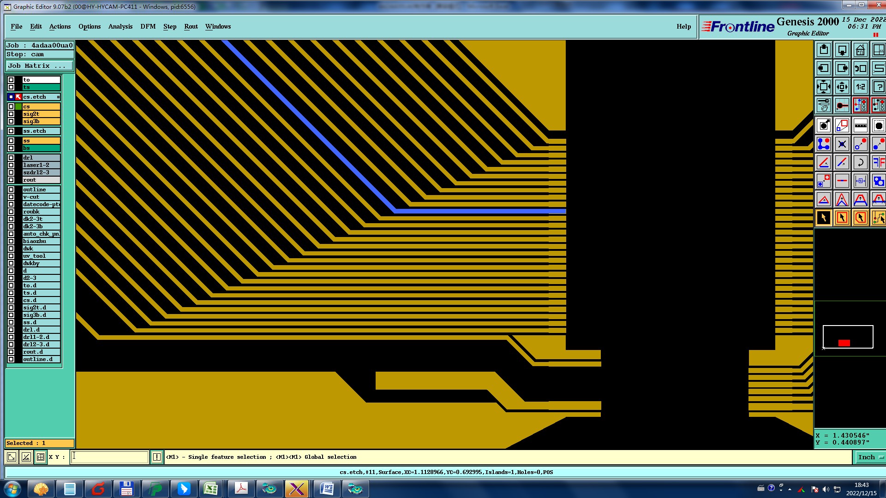This screenshot has width=886, height=498.
Task: Toggle checkbox for the outline layer
Action: [x=11, y=190]
